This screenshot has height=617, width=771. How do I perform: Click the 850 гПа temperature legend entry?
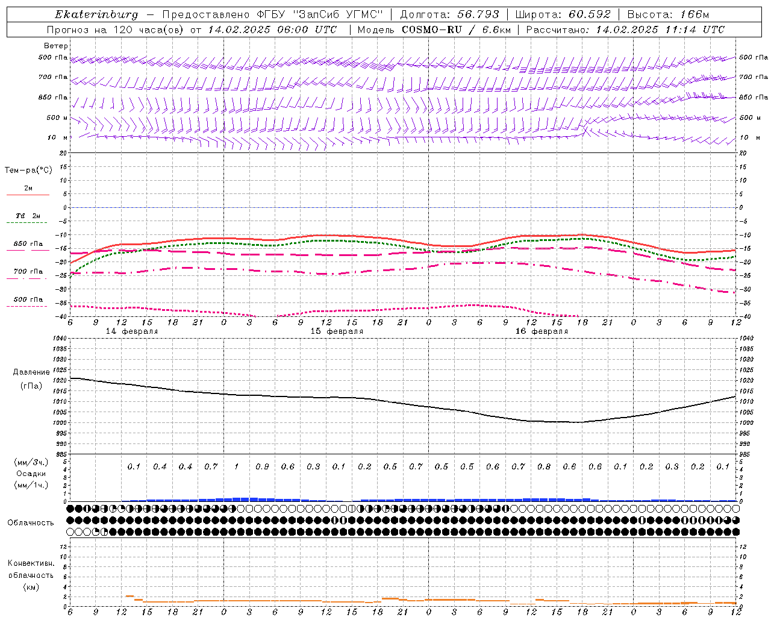tap(28, 244)
